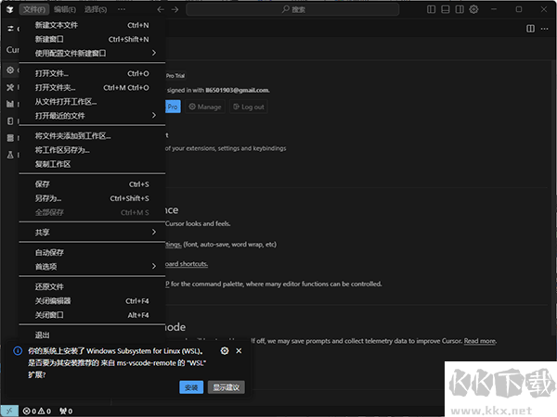Image resolution: width=557 pixels, height=417 pixels.
Task: Toggle the primary sidebar layout icon
Action: pos(431,9)
